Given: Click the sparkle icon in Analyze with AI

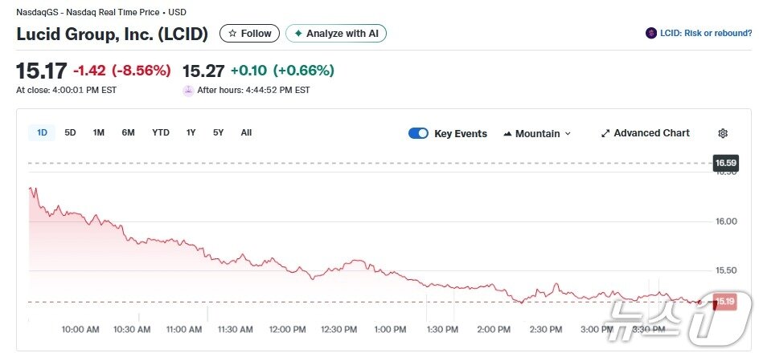Looking at the screenshot, I should [x=298, y=34].
